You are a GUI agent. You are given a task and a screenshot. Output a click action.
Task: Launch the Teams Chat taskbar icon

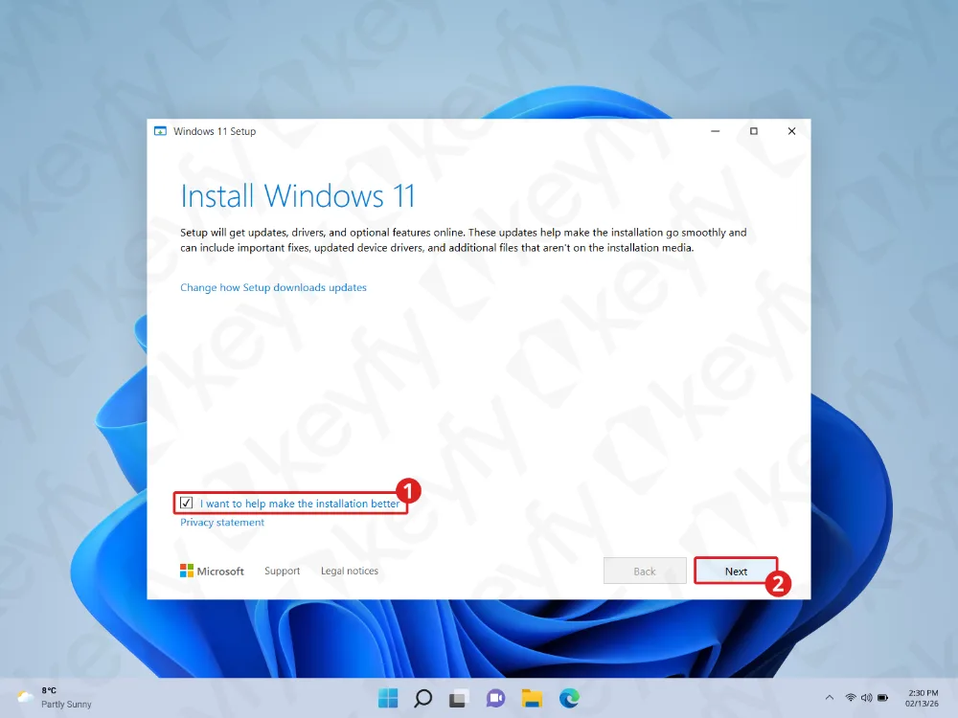[x=495, y=698]
